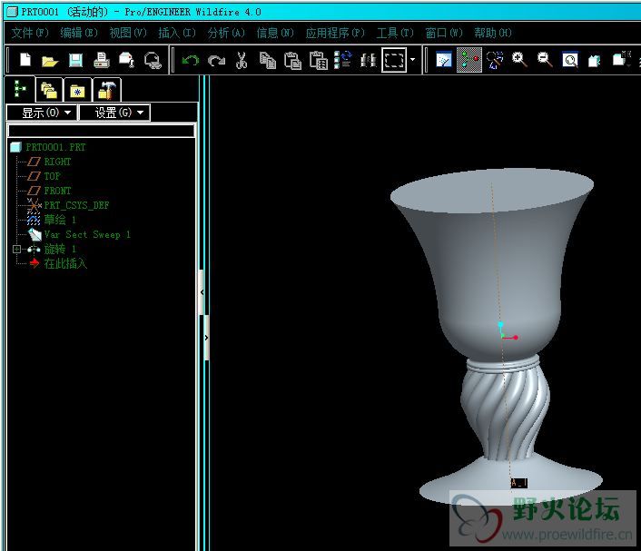Image resolution: width=641 pixels, height=551 pixels.
Task: Select the Var Sect Sweep 1 feature
Action: click(87, 234)
